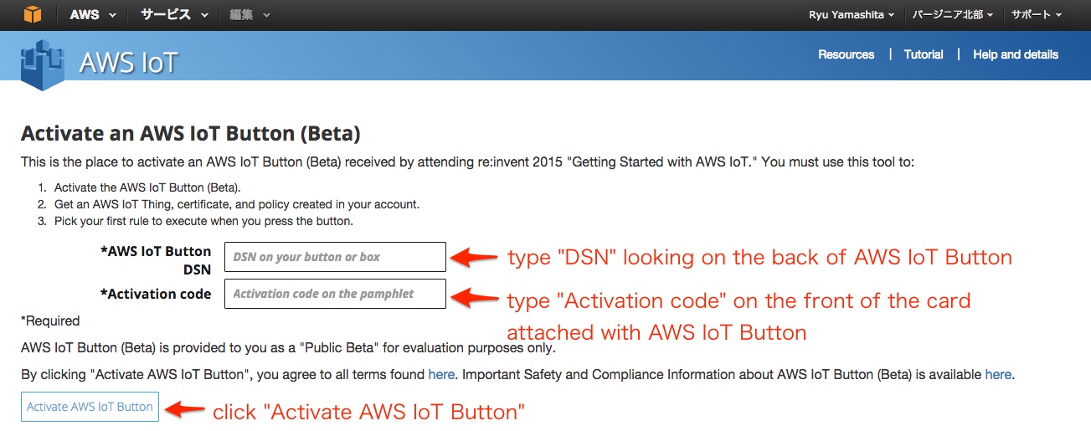Viewport: 1091px width, 431px height.
Task: Open the terms "here" link
Action: tap(440, 375)
